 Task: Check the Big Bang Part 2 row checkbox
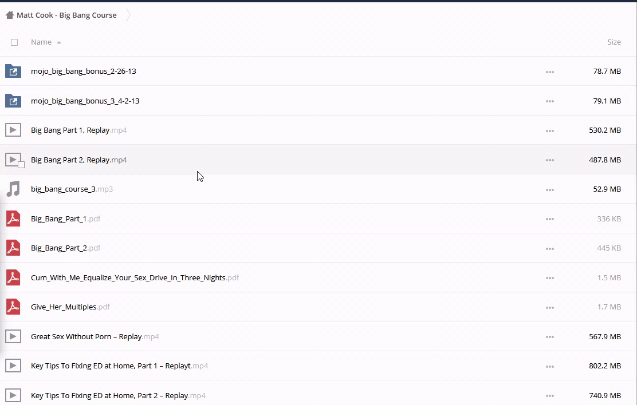21,165
